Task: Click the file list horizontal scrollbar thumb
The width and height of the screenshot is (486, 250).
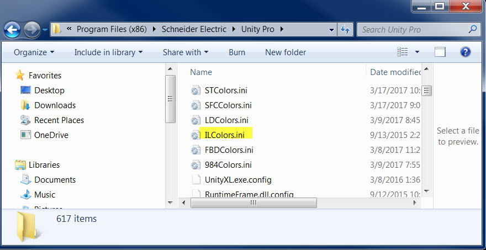Action: click(253, 203)
